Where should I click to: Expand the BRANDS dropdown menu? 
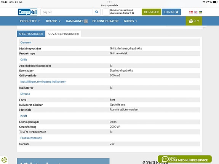point(53,21)
